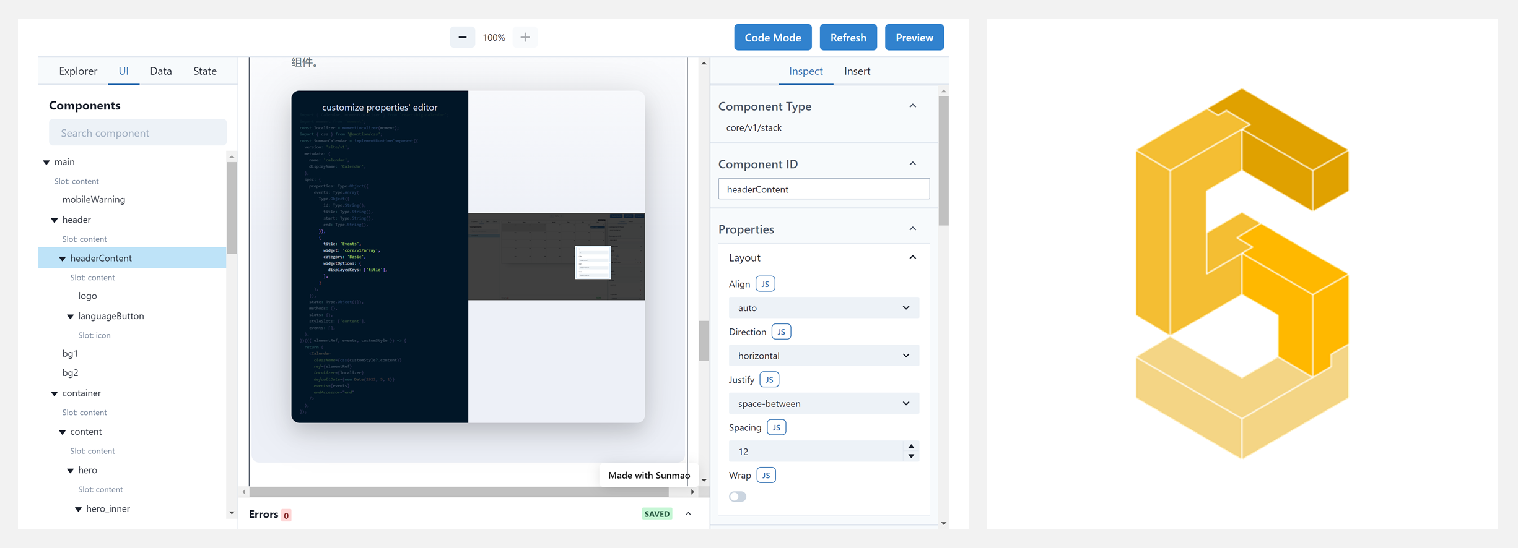
Task: Click the core/v1/stack component type text
Action: pos(754,128)
